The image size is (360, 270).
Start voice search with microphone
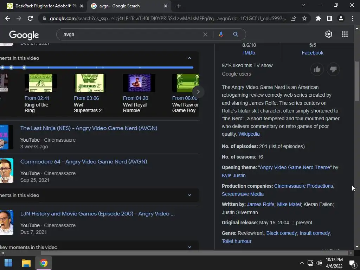pyautogui.click(x=221, y=34)
